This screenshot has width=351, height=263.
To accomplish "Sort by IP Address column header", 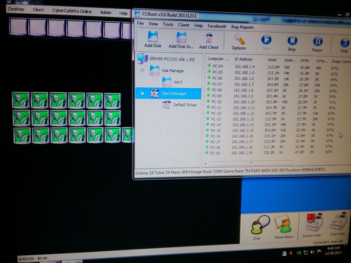I will (243, 59).
